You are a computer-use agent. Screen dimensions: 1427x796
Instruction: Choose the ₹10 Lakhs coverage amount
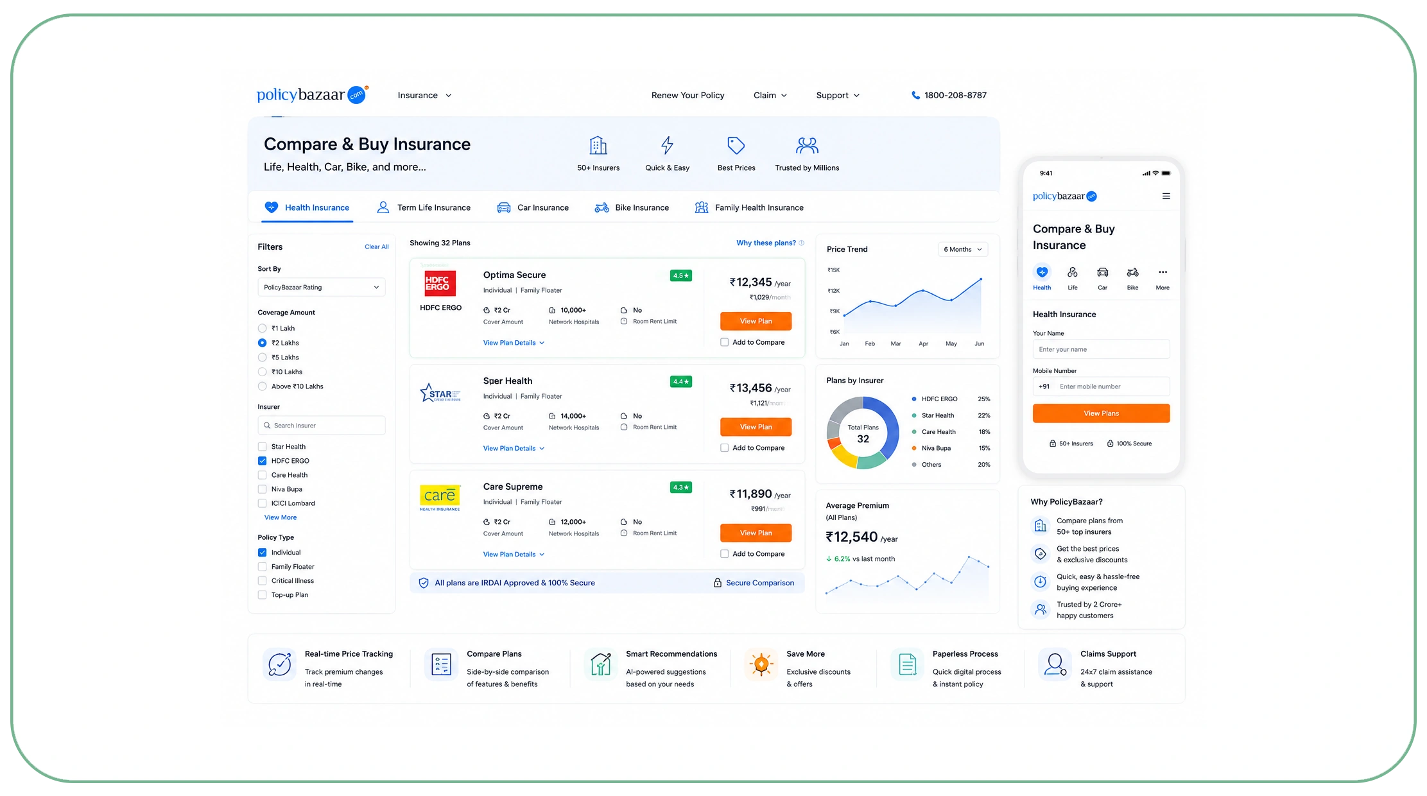tap(262, 372)
